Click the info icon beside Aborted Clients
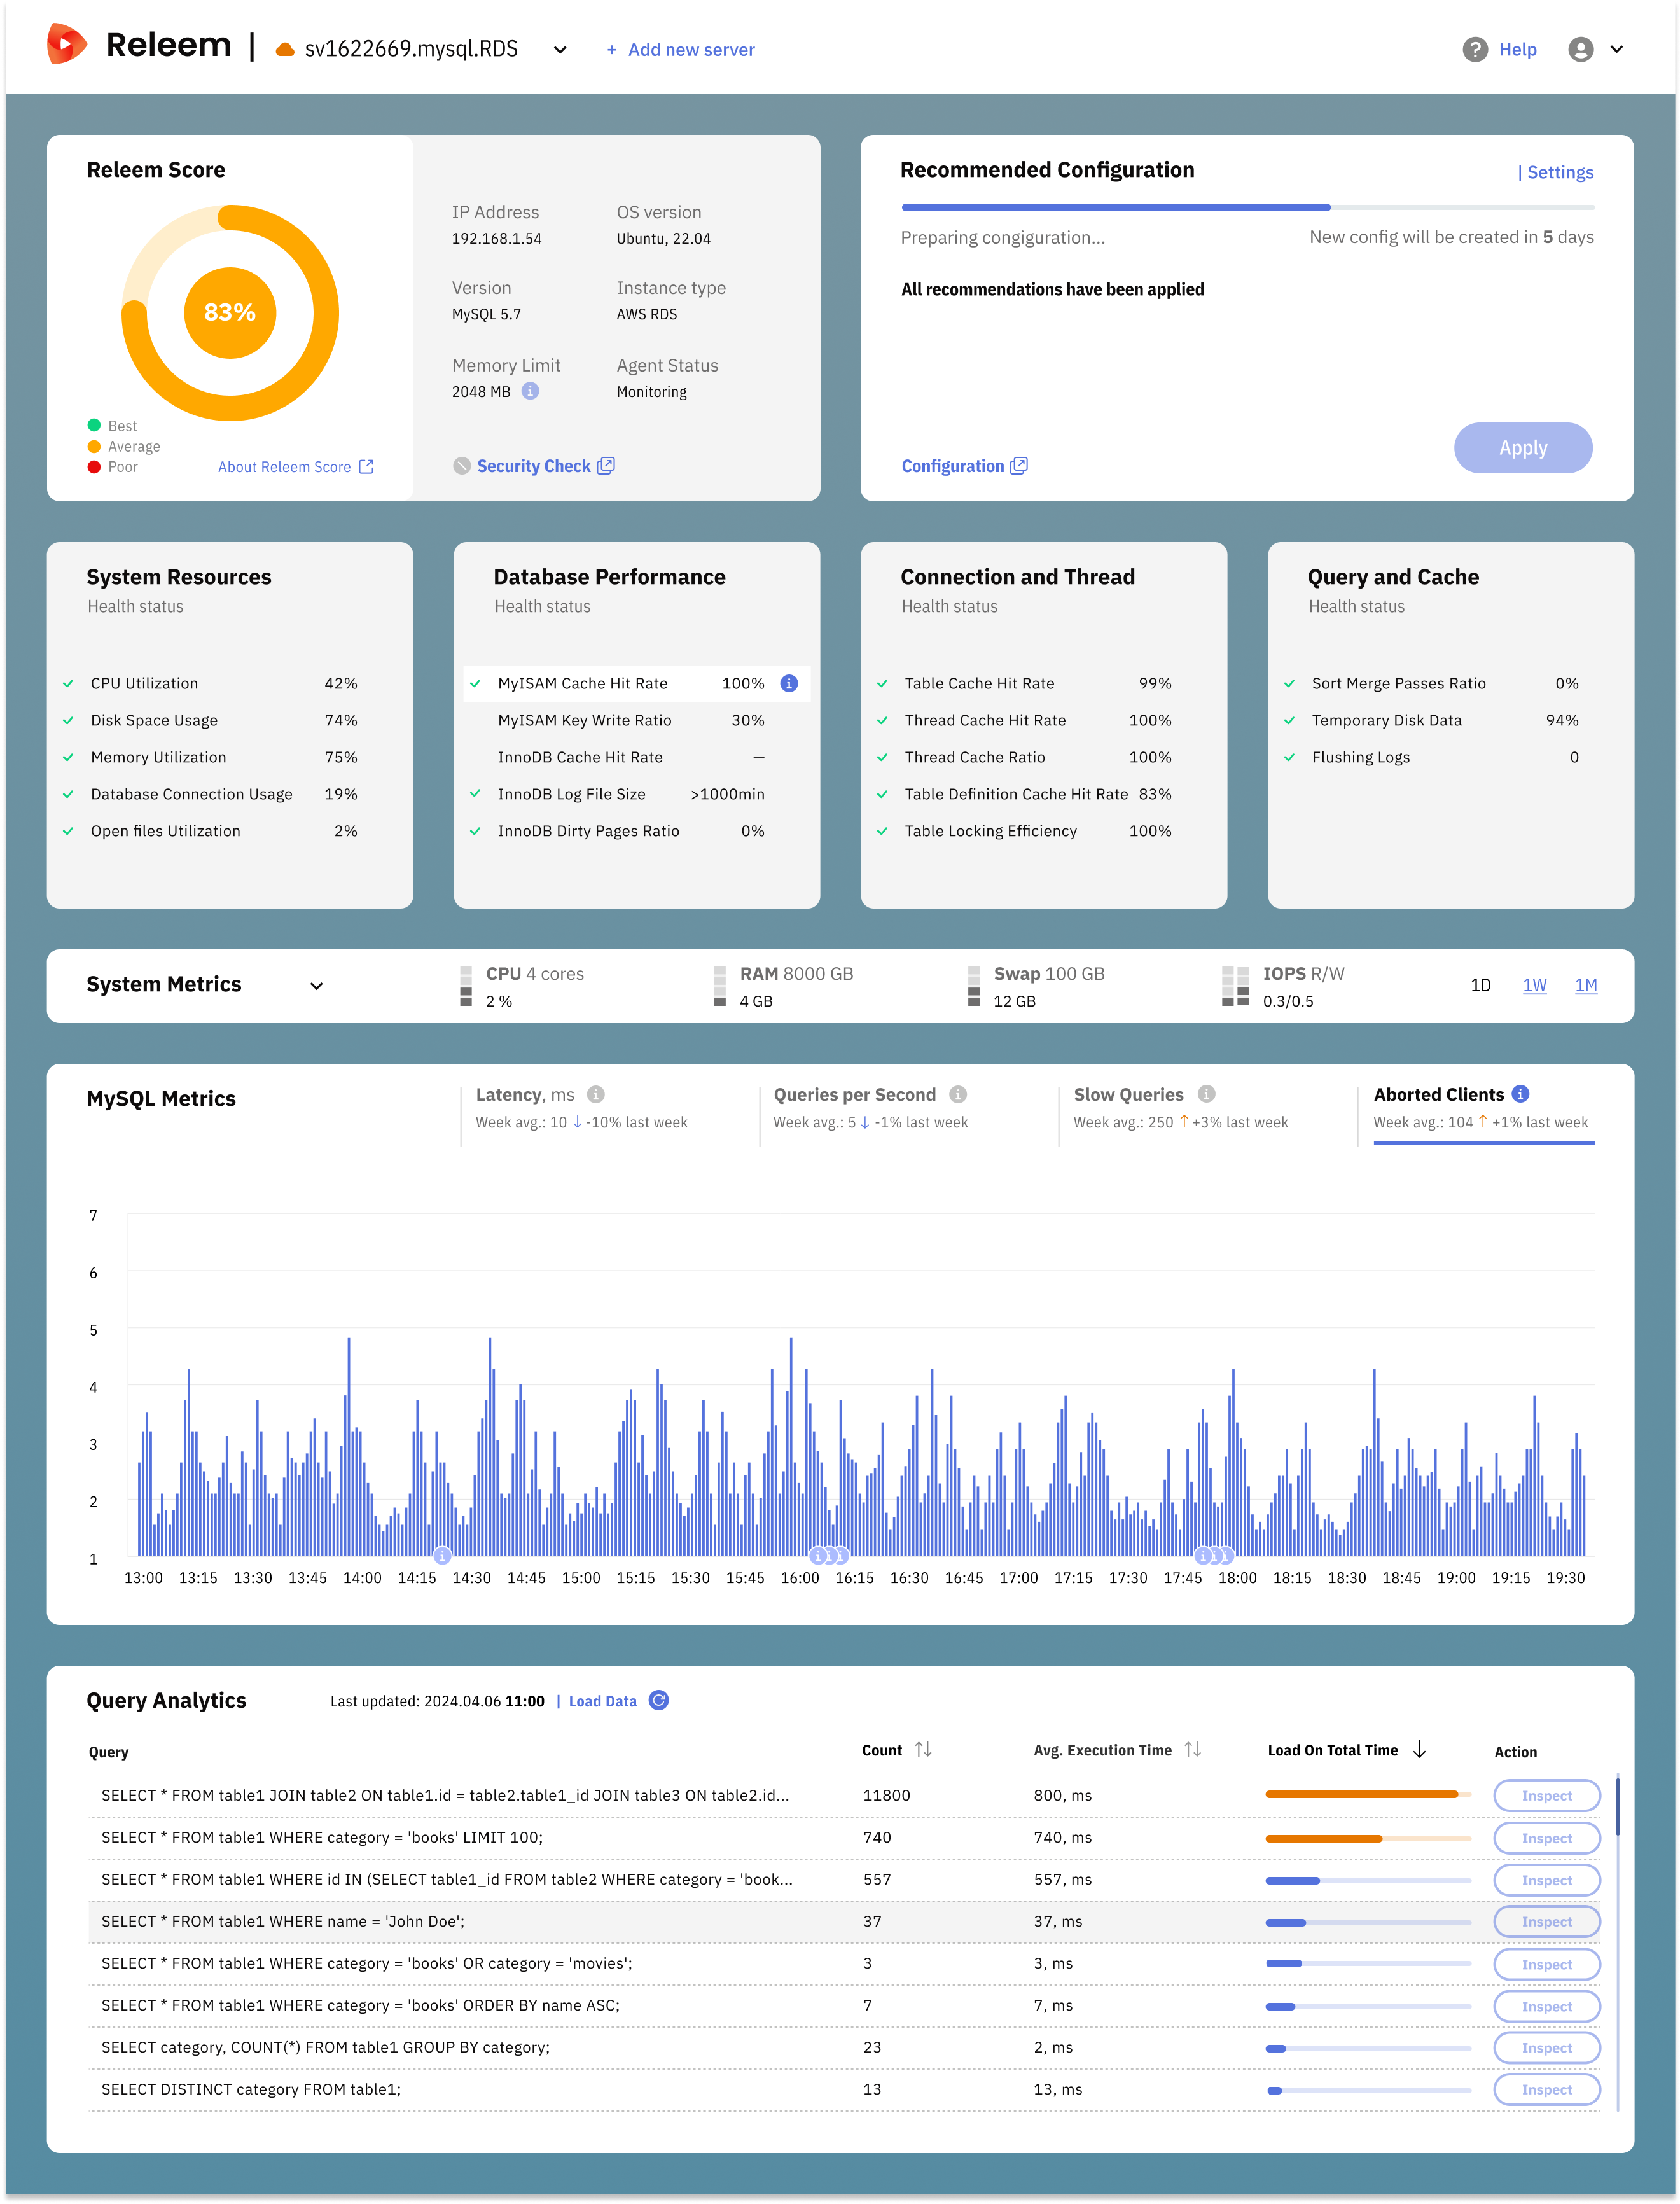This screenshot has height=2204, width=1680. (x=1522, y=1094)
